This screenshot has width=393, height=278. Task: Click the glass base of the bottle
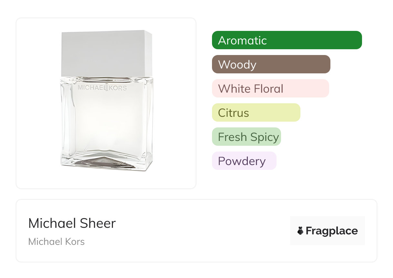point(106,162)
